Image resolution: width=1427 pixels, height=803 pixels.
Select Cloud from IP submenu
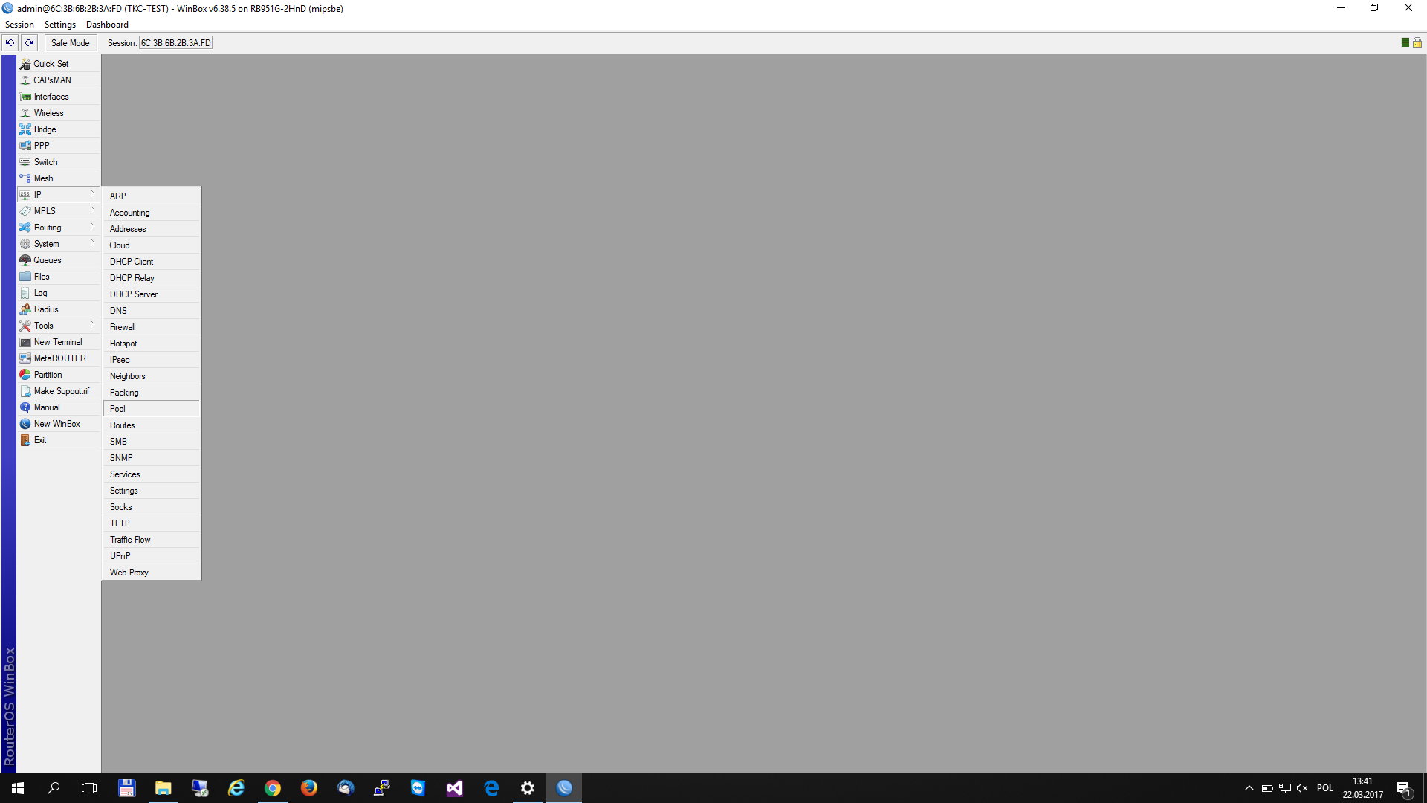(152, 245)
